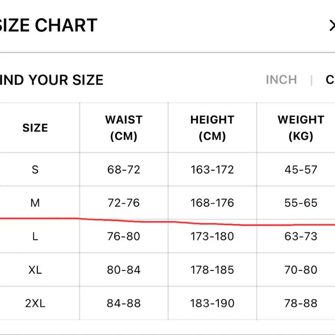Viewport: 335px width, 335px height.
Task: Click the 63-73 weight cell
Action: (301, 236)
